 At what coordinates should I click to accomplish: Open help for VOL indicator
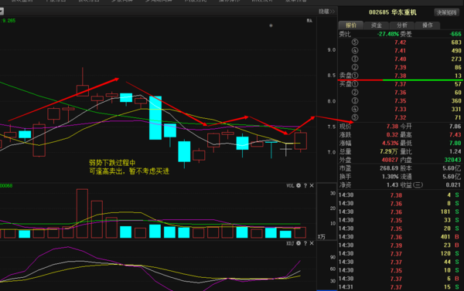pos(305,185)
